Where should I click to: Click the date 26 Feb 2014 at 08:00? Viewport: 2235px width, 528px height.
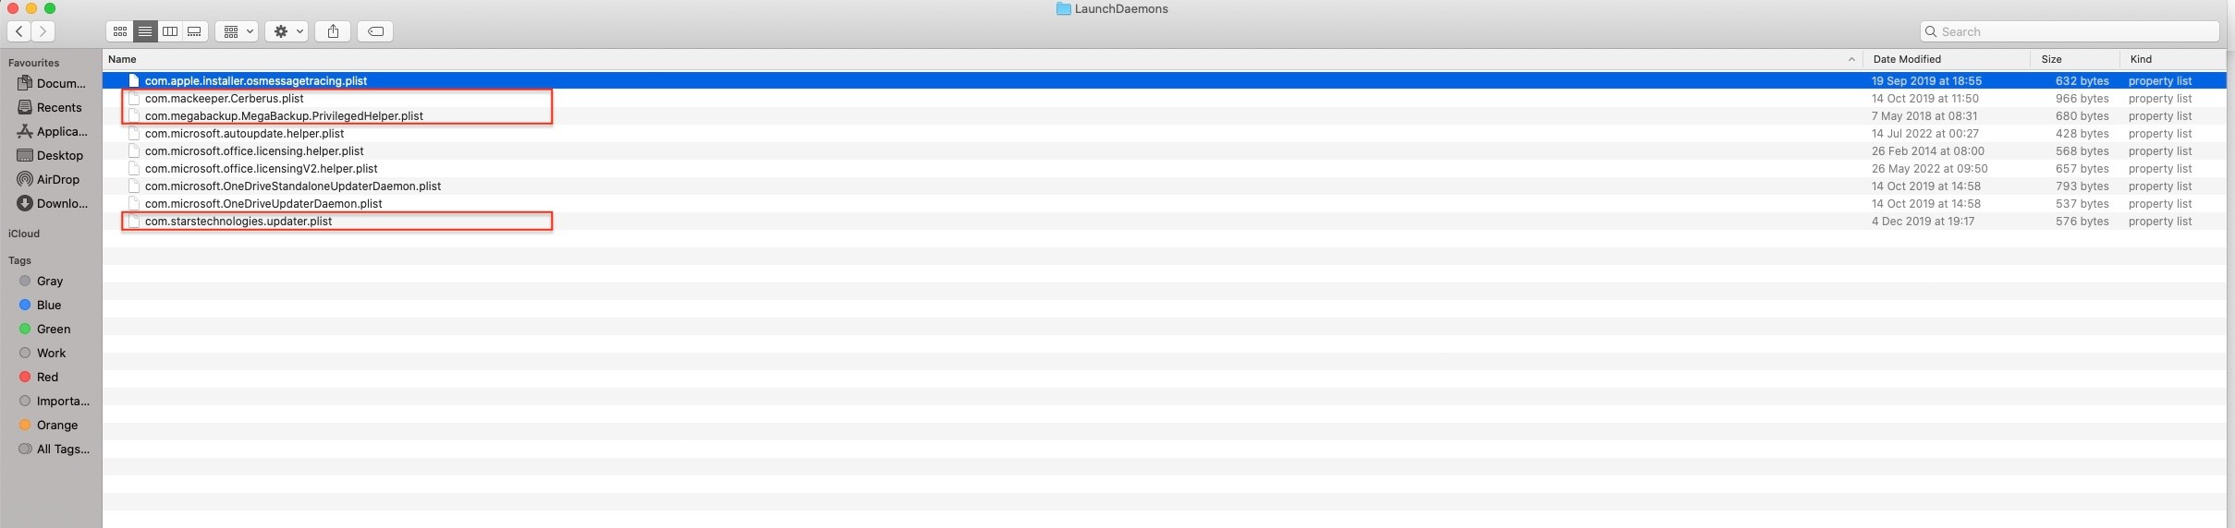(x=1927, y=150)
